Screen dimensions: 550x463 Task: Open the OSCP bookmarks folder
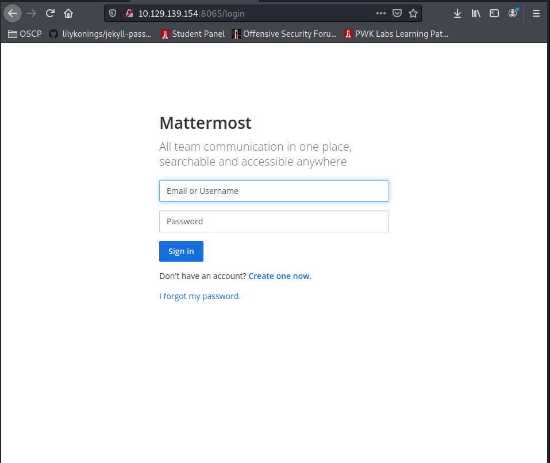(x=25, y=34)
